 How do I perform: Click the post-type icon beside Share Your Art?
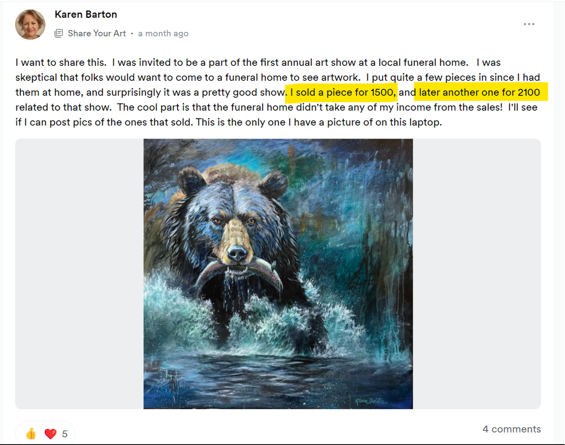click(59, 34)
